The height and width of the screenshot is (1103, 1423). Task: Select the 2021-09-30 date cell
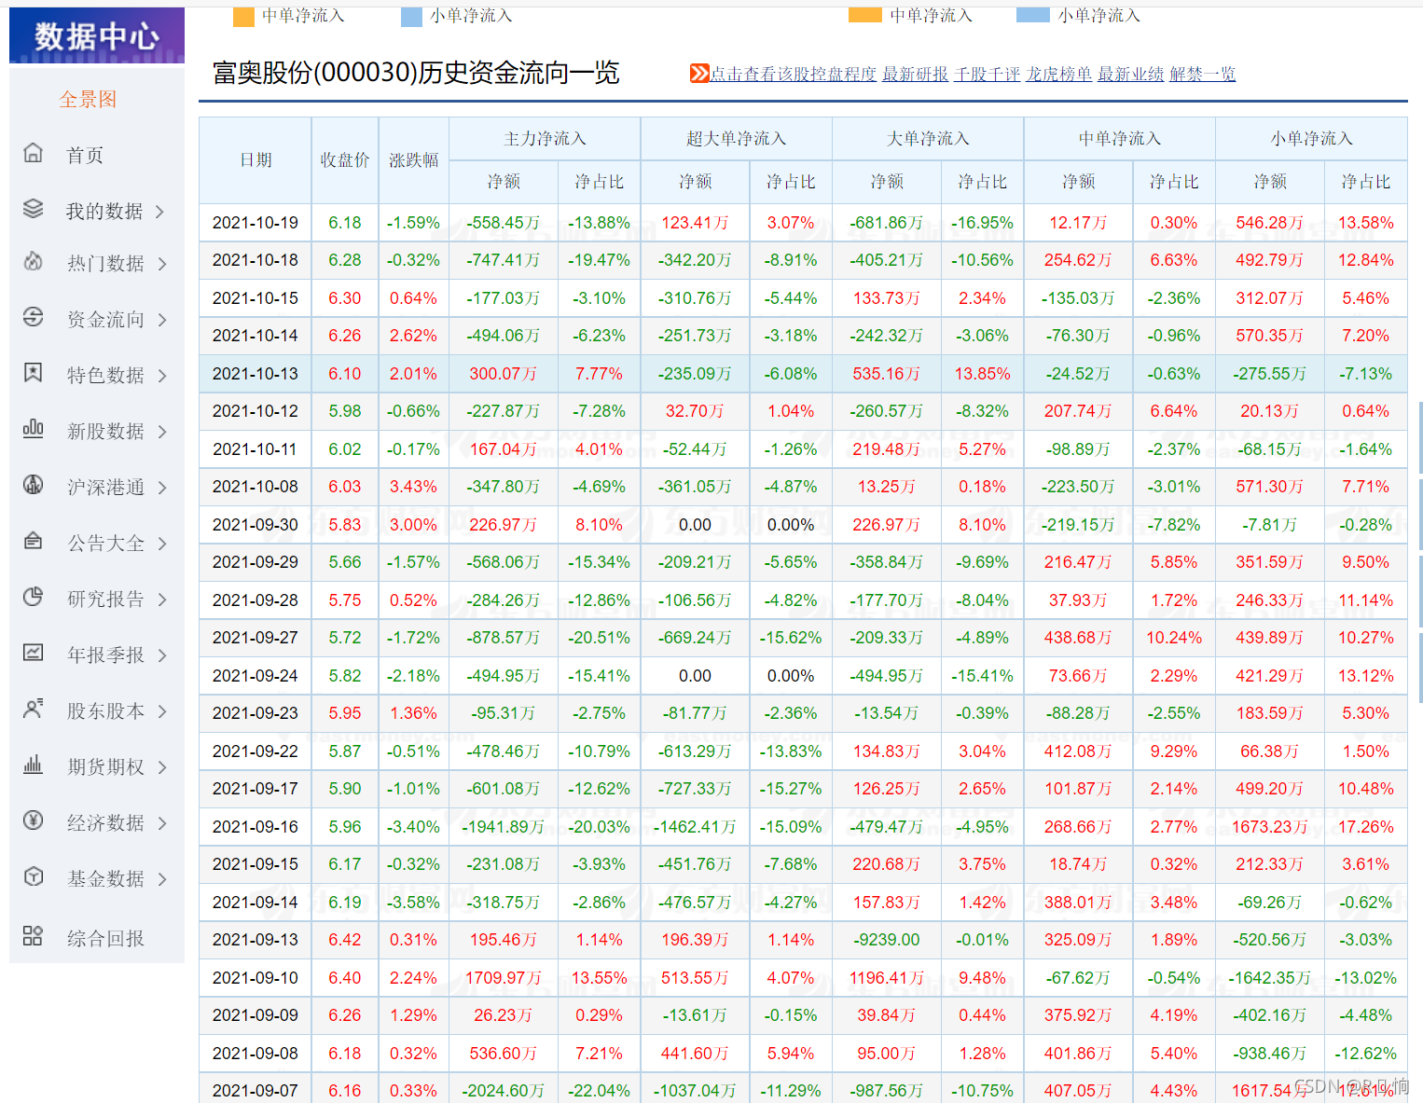click(256, 525)
